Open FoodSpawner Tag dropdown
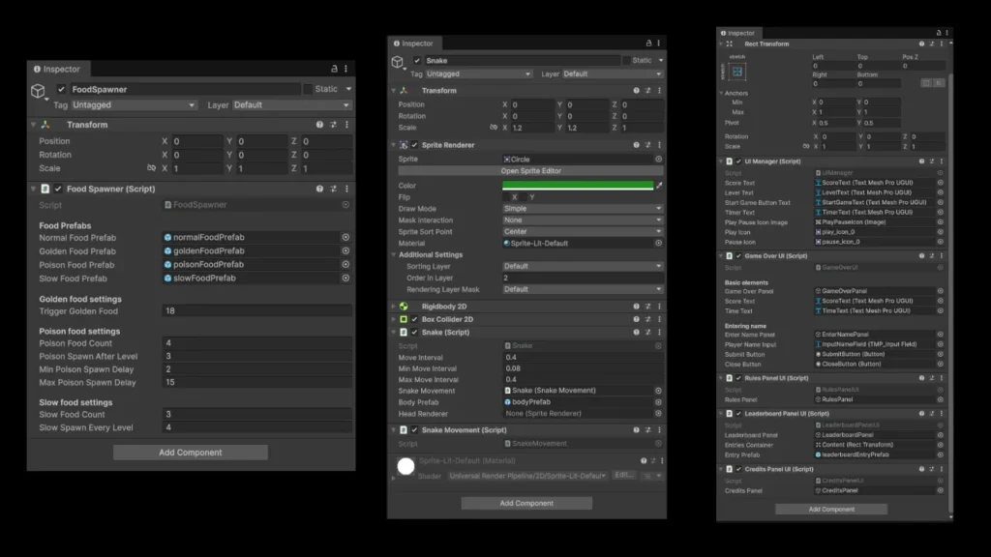 tap(134, 104)
